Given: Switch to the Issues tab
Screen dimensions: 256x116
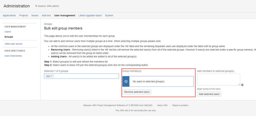Looking at the screenshot, I should pyautogui.click(x=35, y=16).
